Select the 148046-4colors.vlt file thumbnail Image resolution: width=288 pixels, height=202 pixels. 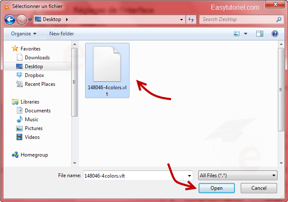(x=107, y=70)
